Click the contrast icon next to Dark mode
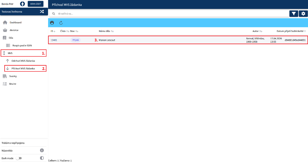308x162 pixels. click(x=42, y=158)
